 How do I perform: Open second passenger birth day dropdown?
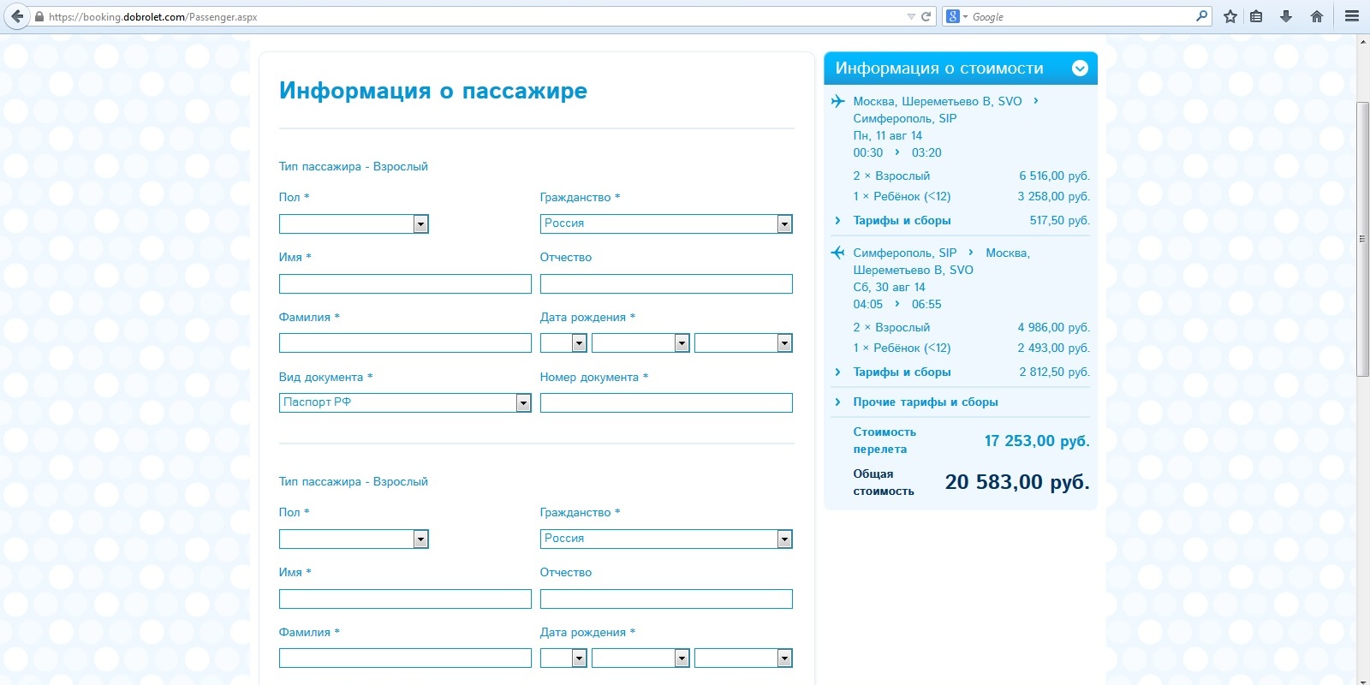coord(563,658)
